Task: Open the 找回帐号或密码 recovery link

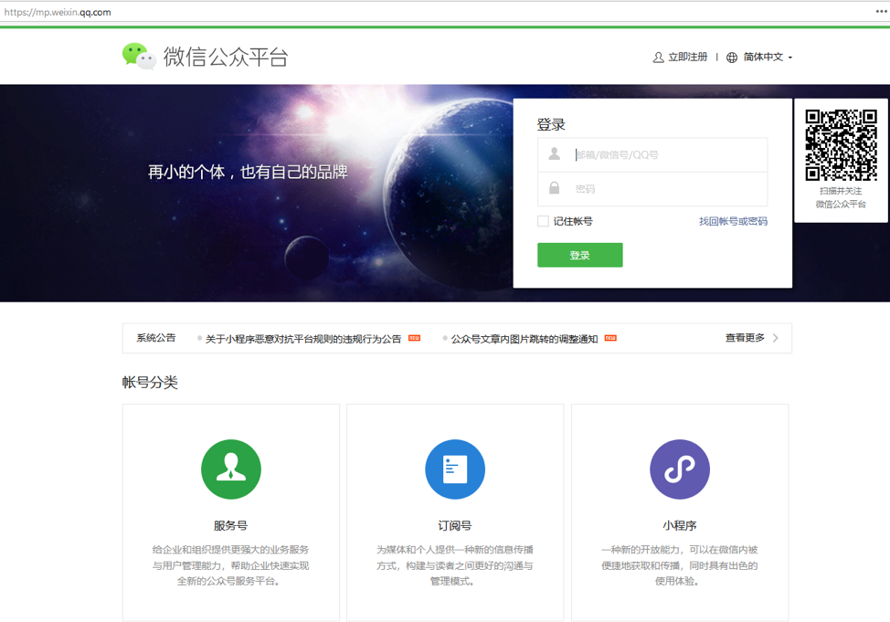Action: point(733,221)
